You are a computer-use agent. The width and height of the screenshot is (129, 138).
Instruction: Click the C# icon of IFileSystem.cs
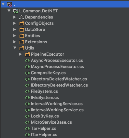click(27, 98)
